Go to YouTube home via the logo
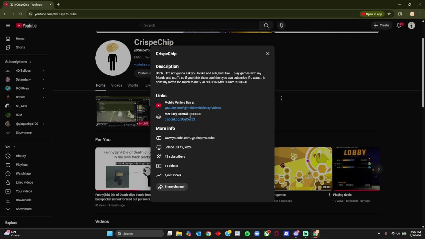This screenshot has width=425, height=239. (26, 26)
